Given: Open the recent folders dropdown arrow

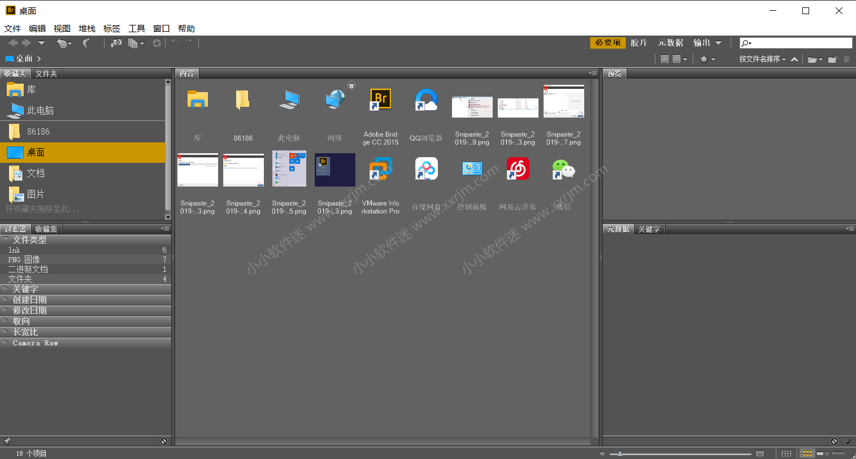Looking at the screenshot, I should [x=41, y=43].
